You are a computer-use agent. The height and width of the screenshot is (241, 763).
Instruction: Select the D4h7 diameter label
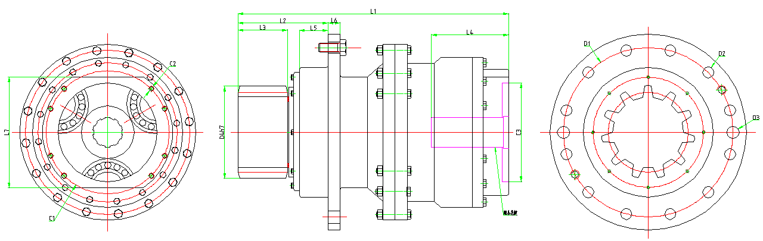[x=221, y=132]
